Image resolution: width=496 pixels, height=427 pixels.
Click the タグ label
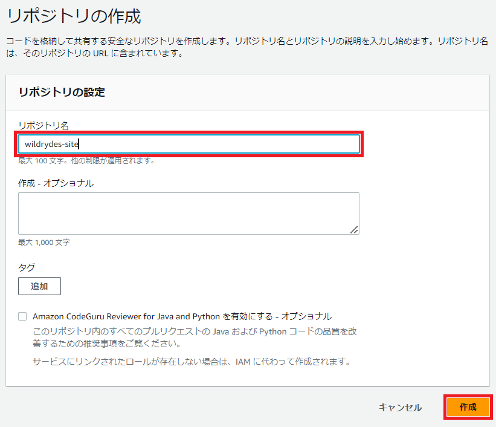coord(27,267)
